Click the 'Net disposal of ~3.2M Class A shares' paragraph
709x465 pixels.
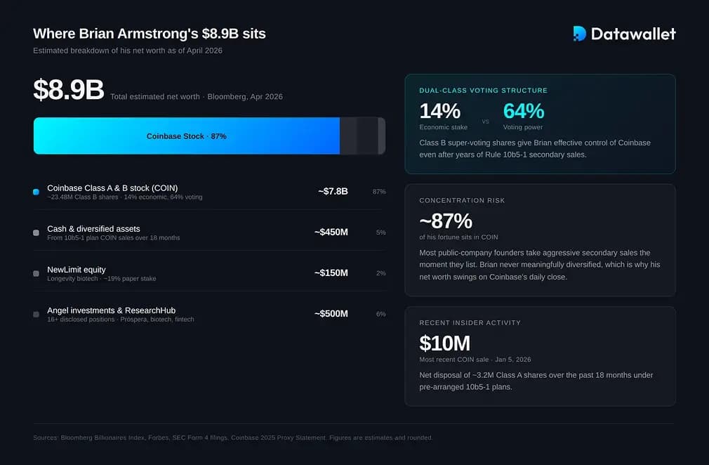(x=536, y=381)
